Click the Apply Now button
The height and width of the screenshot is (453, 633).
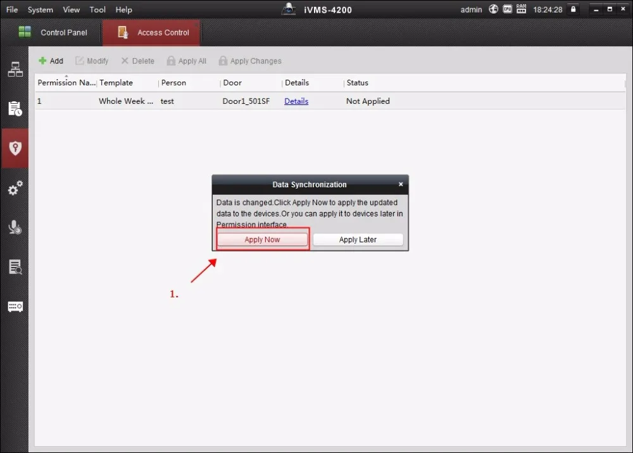[263, 240]
